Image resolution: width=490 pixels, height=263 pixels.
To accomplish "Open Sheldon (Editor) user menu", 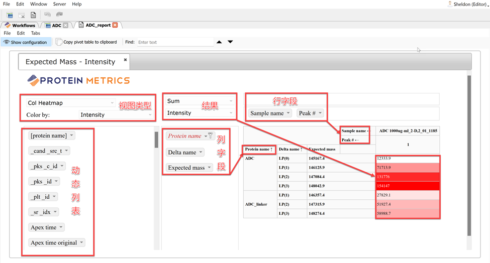I will [471, 4].
